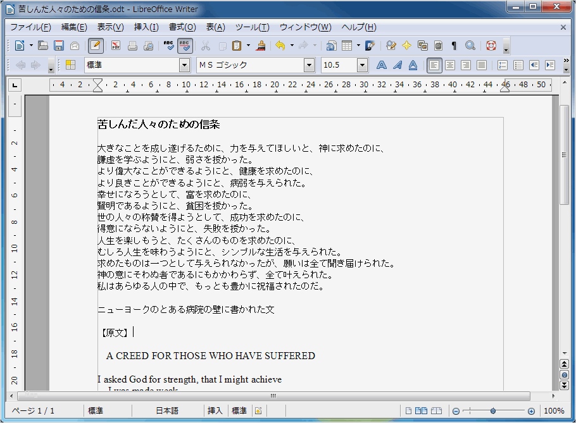Open the 編集(E) menu
This screenshot has width=576, height=423.
coord(74,27)
